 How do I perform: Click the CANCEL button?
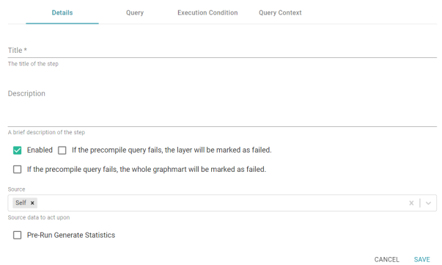[x=386, y=259]
